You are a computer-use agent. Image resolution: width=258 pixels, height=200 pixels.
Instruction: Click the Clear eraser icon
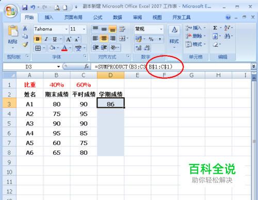[215, 45]
